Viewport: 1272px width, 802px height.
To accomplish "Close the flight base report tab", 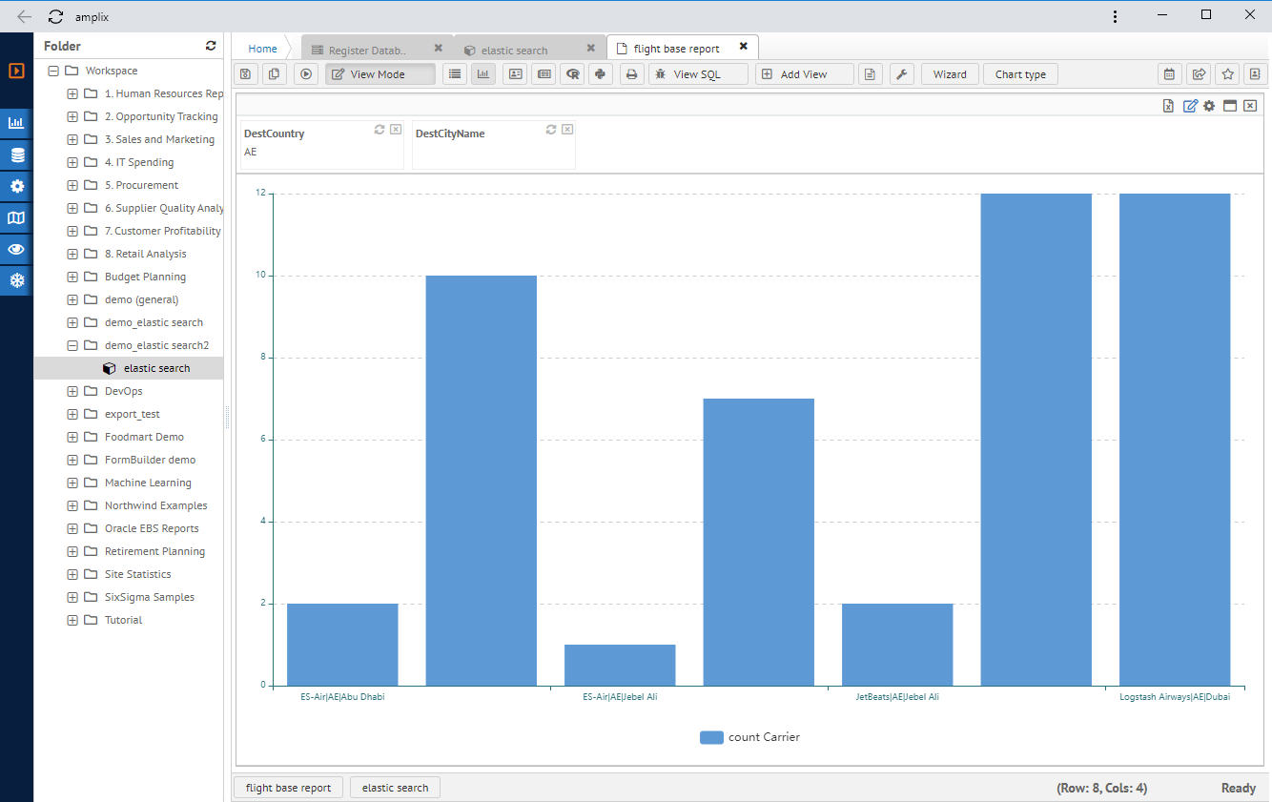I will click(x=744, y=46).
